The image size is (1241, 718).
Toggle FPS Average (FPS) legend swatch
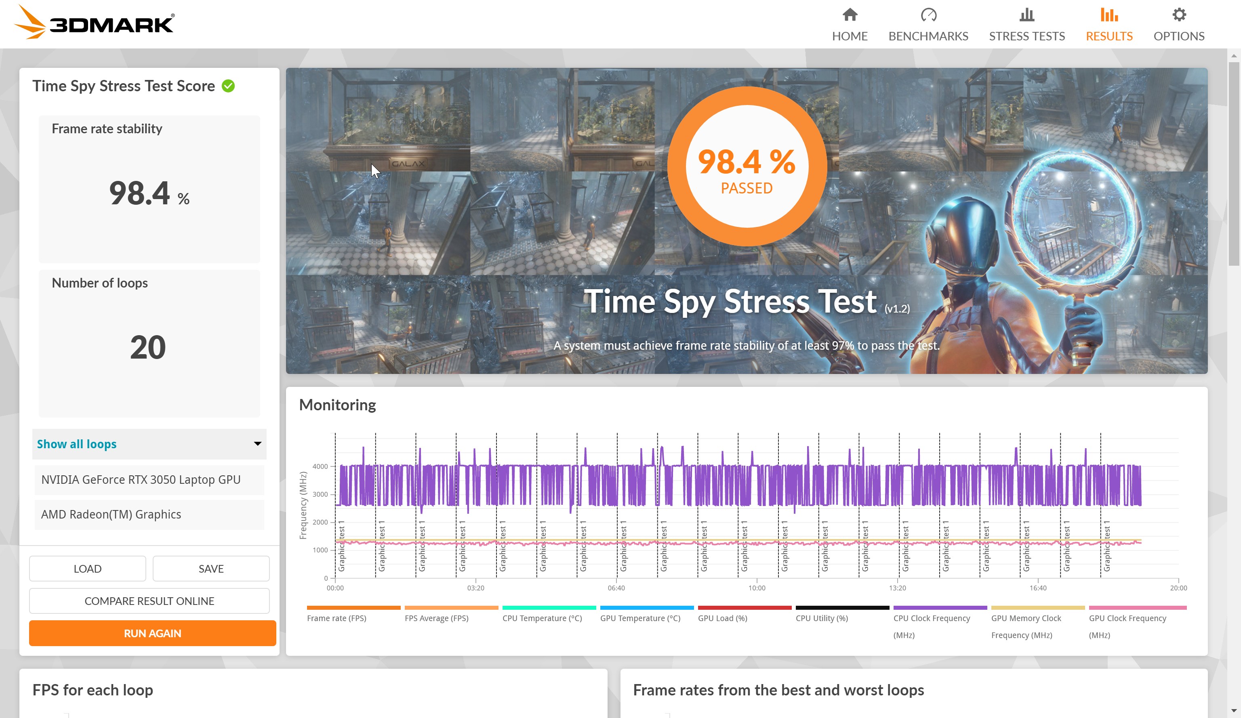pos(451,608)
